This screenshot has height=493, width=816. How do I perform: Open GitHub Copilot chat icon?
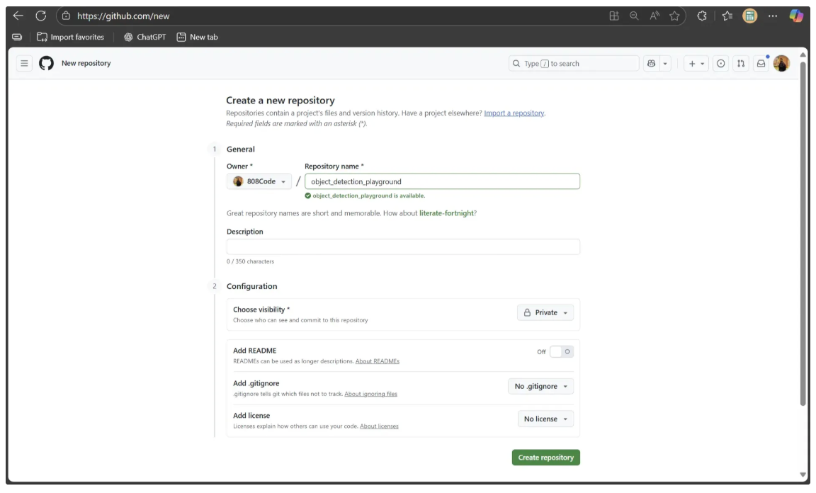(652, 64)
